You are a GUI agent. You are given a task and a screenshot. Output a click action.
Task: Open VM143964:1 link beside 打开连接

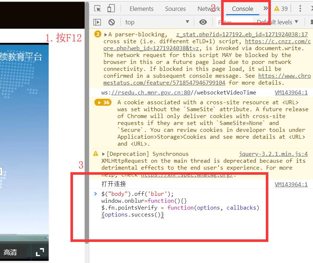(291, 184)
